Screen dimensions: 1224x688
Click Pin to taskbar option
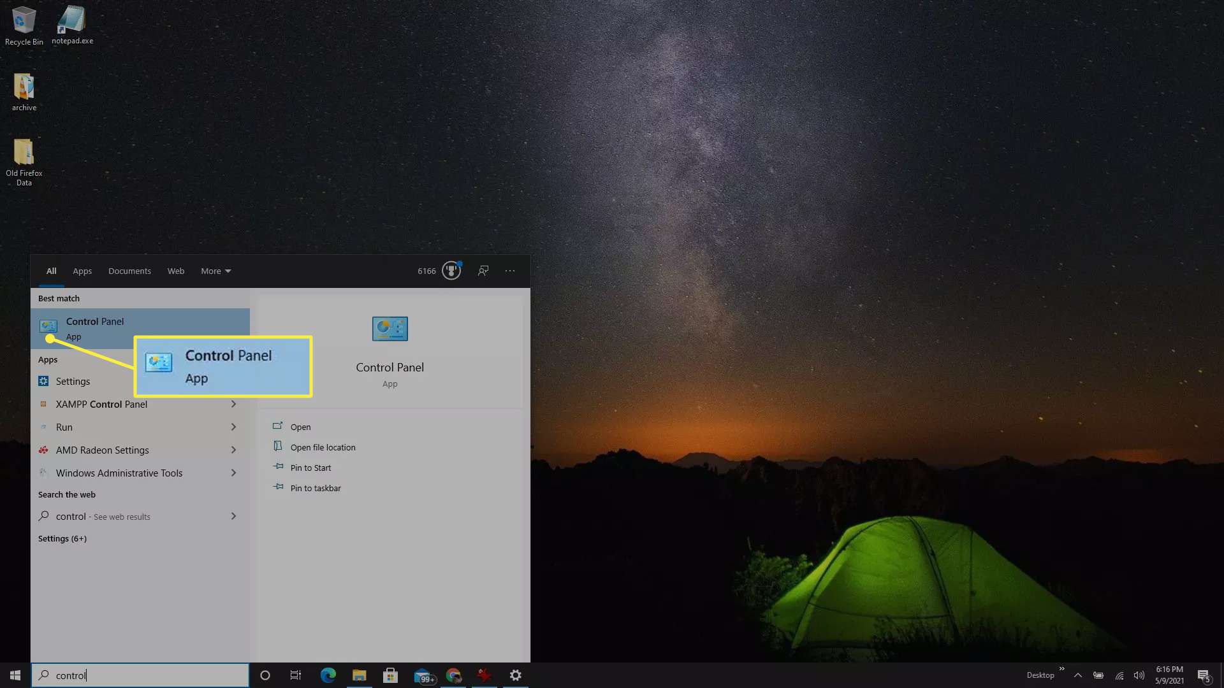pos(316,487)
